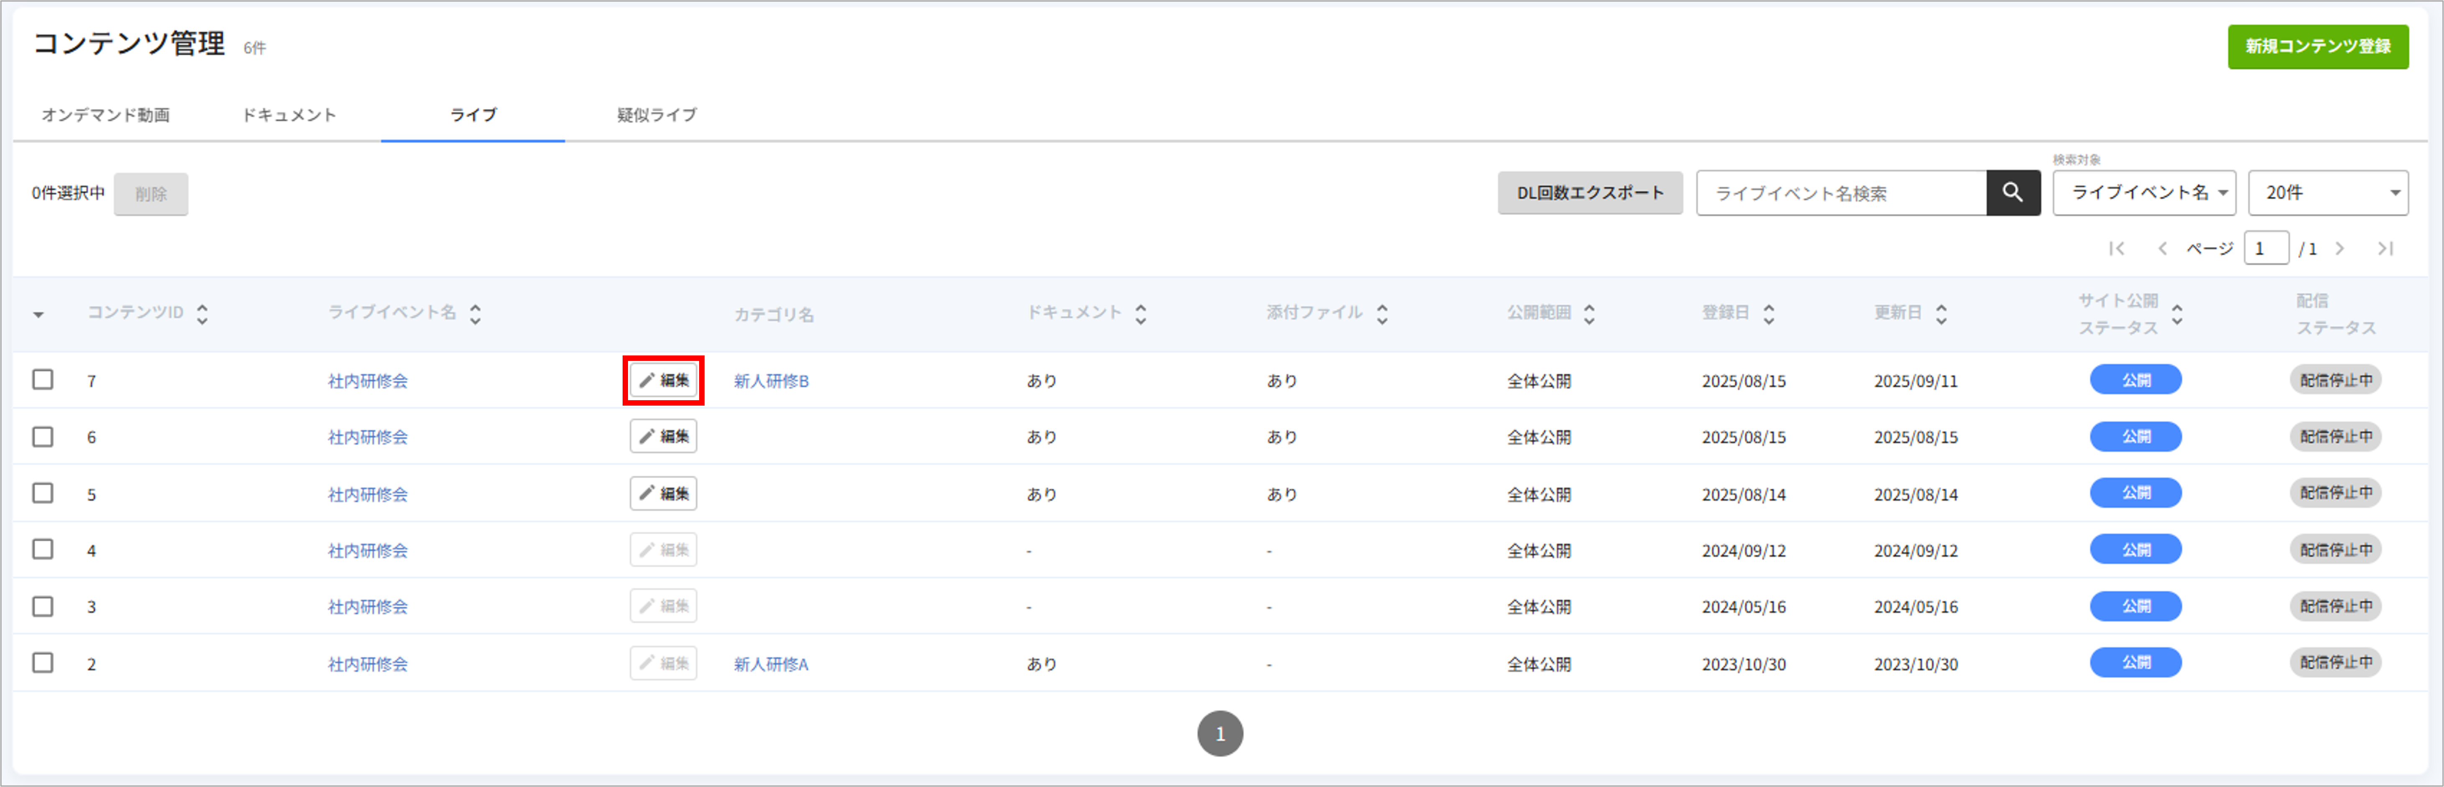This screenshot has height=787, width=2444.
Task: Open the 新人研修A category link
Action: coord(771,664)
